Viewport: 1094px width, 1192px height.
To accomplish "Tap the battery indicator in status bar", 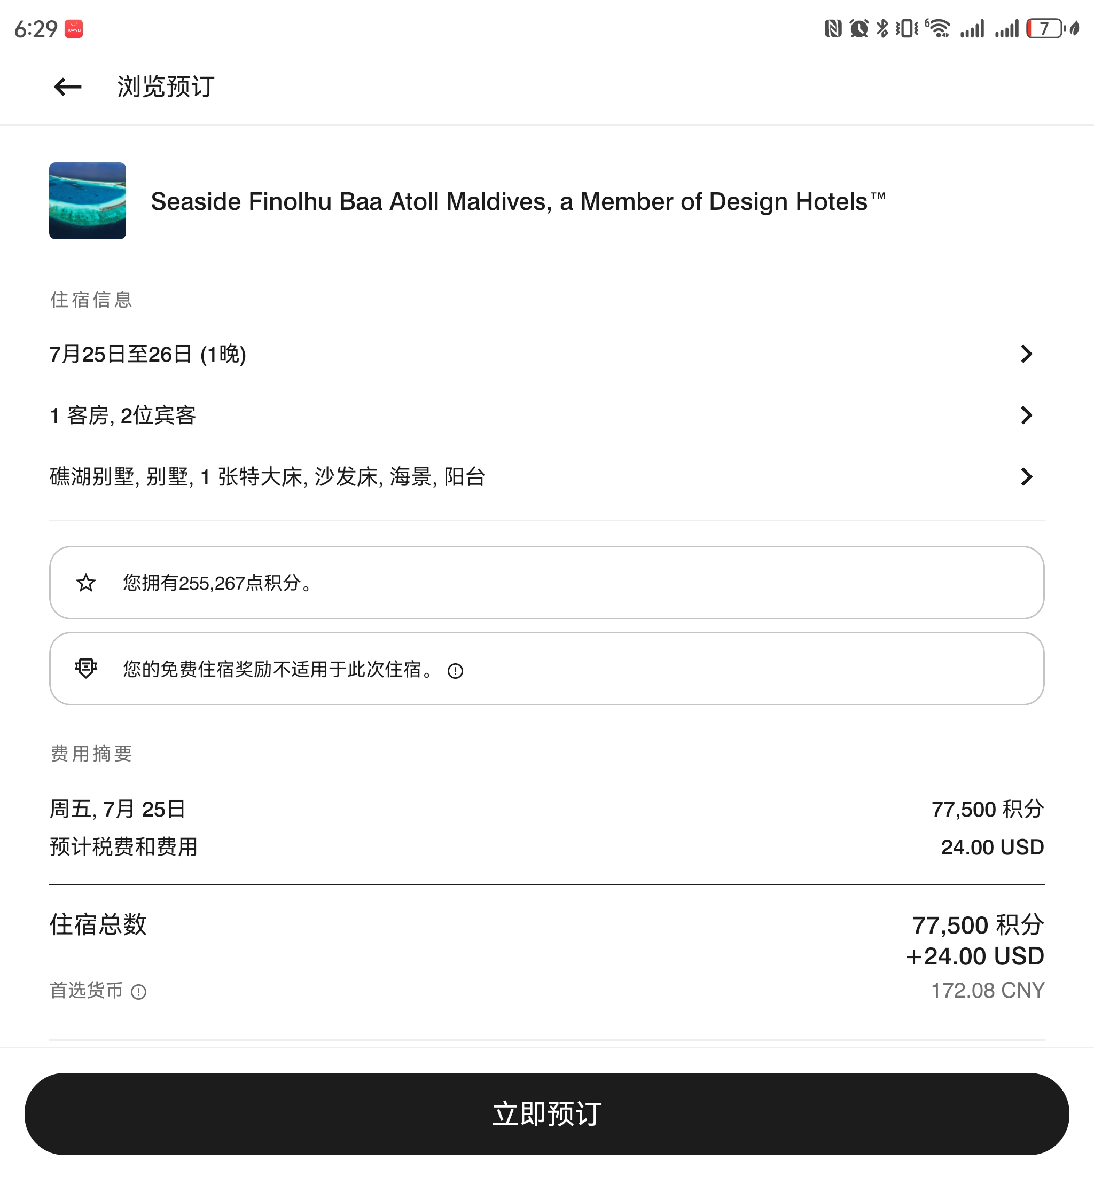I will click(x=1046, y=28).
